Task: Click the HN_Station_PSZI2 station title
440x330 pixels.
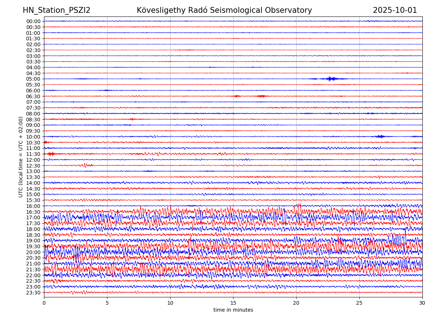Action: click(56, 10)
